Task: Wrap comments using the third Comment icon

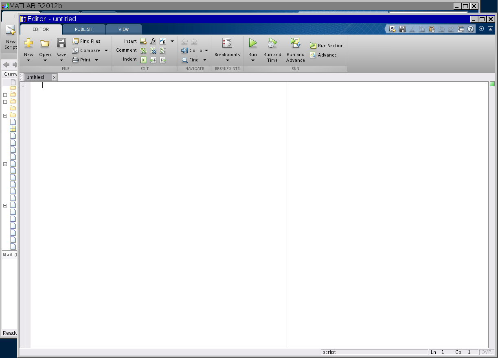Action: pyautogui.click(x=163, y=50)
